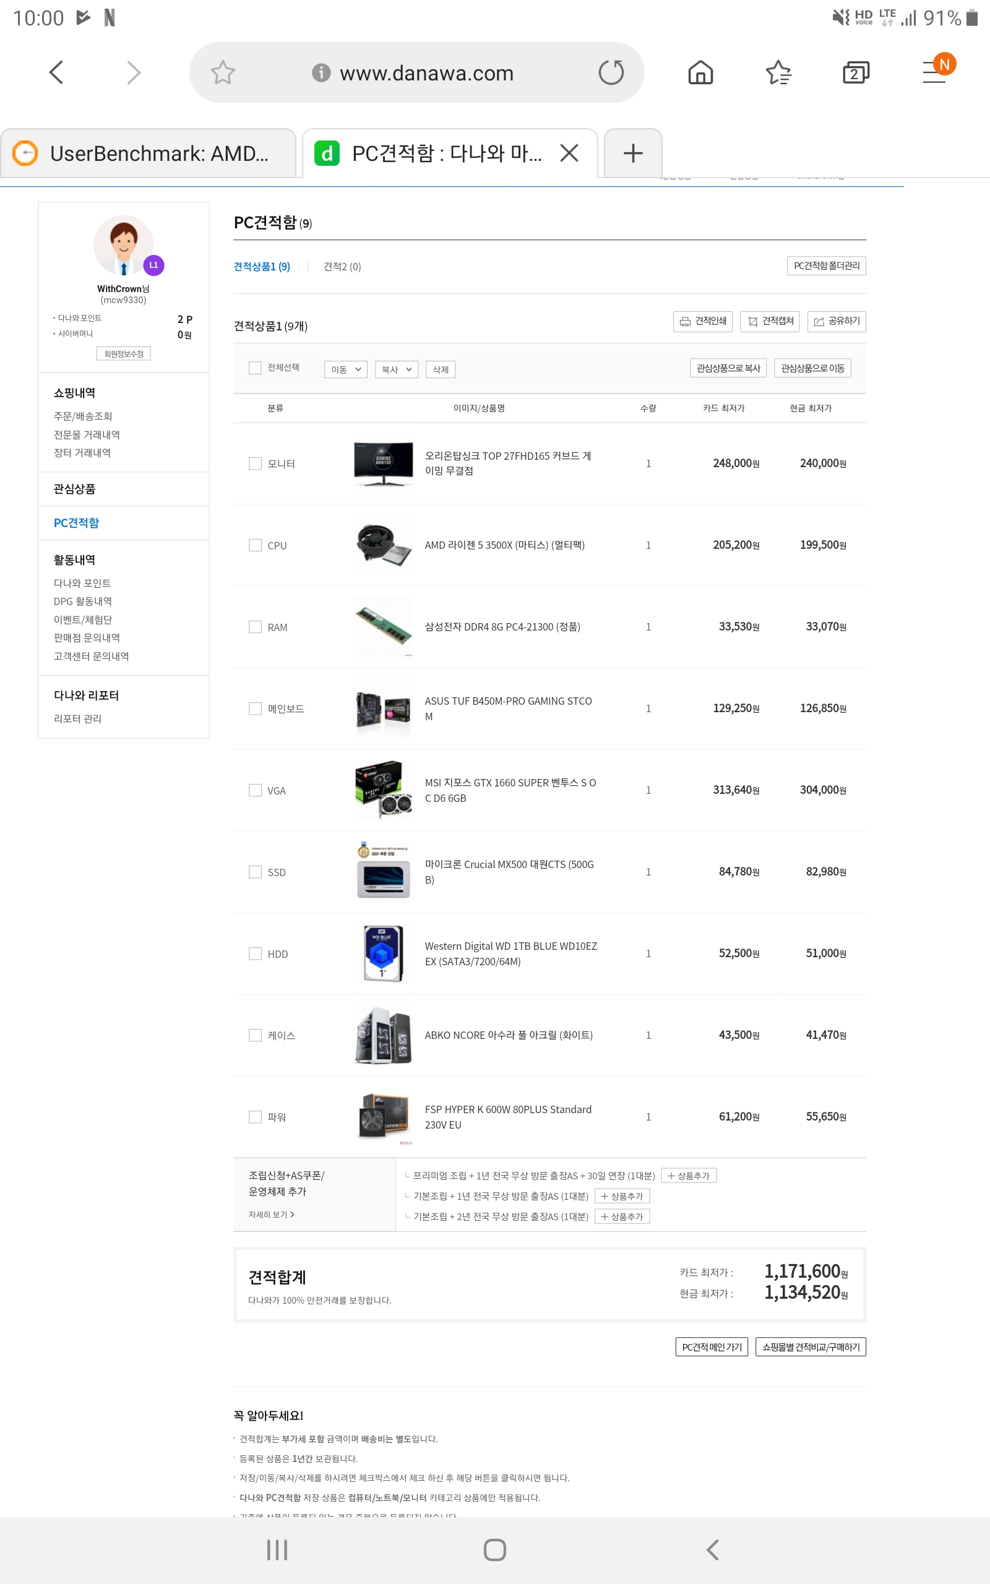
Task: Open the bookmarks list star icon
Action: click(778, 72)
